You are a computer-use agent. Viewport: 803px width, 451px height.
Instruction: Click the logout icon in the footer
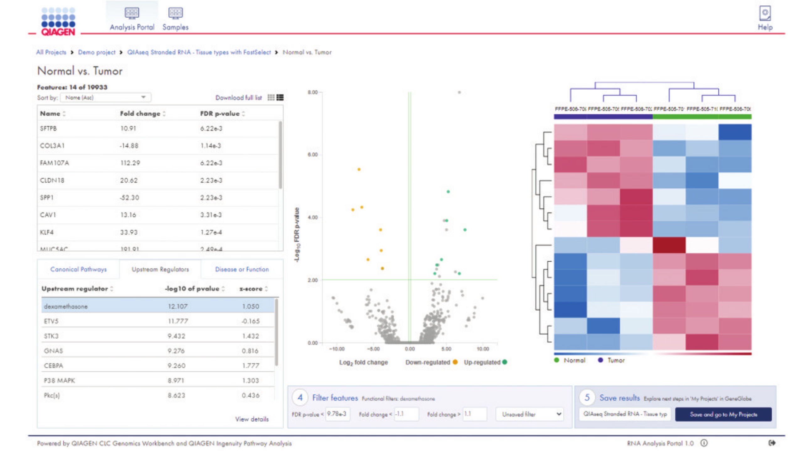[x=772, y=443]
